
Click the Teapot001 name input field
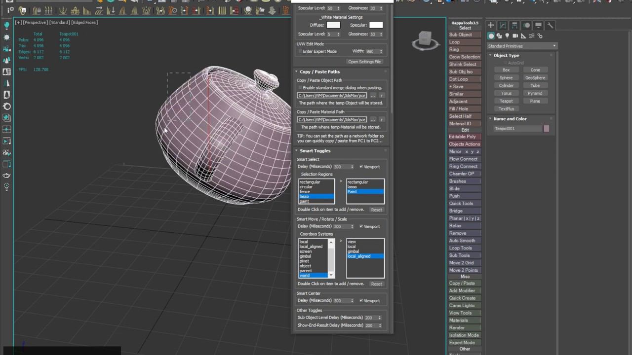[x=516, y=129]
